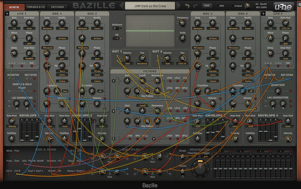Click the LFO 1 RND output jack
This screenshot has height=189, width=301.
32,66
